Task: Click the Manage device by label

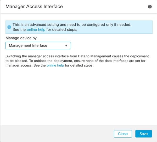Action: (x=21, y=38)
